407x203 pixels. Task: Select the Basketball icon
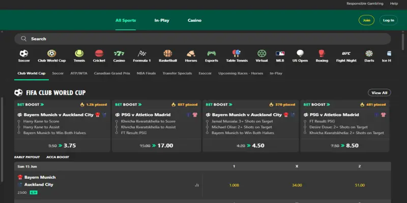pos(168,54)
